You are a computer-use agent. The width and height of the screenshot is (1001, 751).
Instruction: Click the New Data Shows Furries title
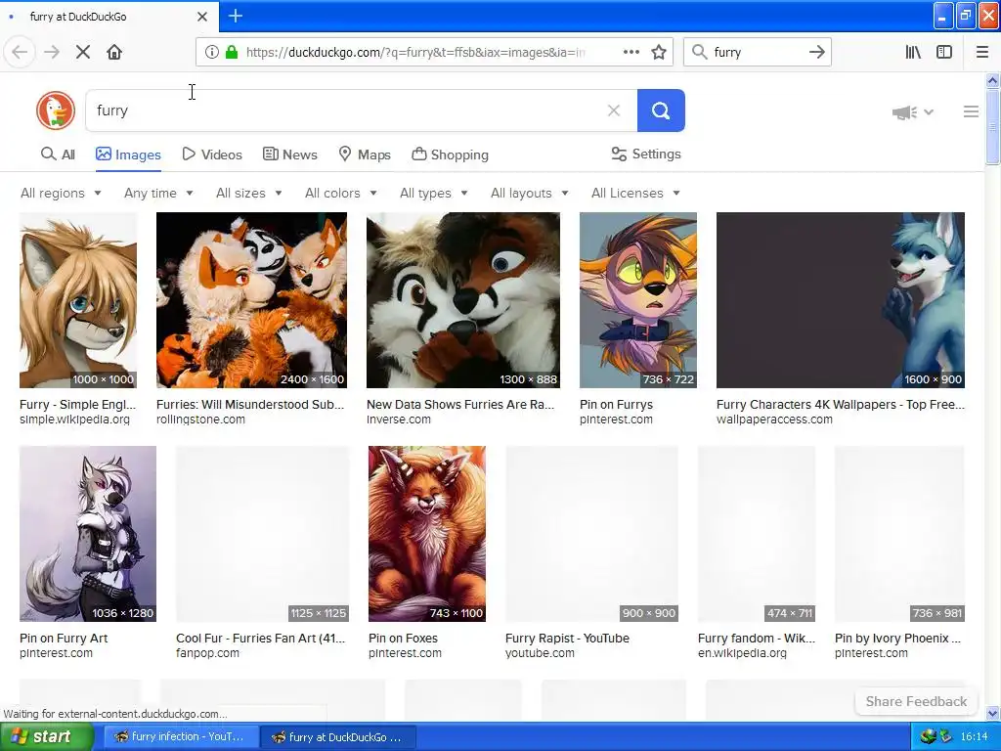tap(460, 404)
